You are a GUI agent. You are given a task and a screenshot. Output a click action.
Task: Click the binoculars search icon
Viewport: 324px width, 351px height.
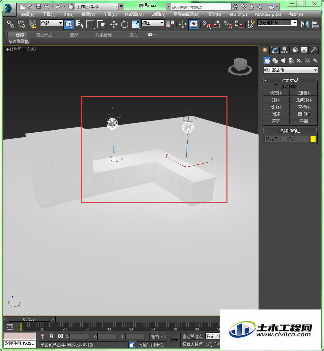tap(235, 7)
